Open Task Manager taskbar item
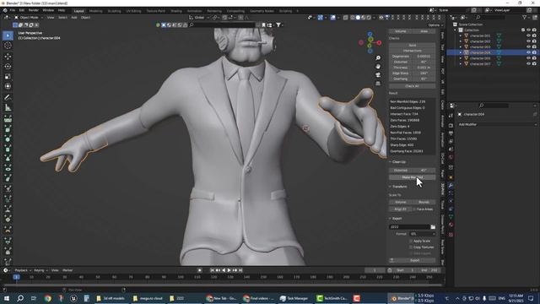The image size is (540, 304). point(294,298)
